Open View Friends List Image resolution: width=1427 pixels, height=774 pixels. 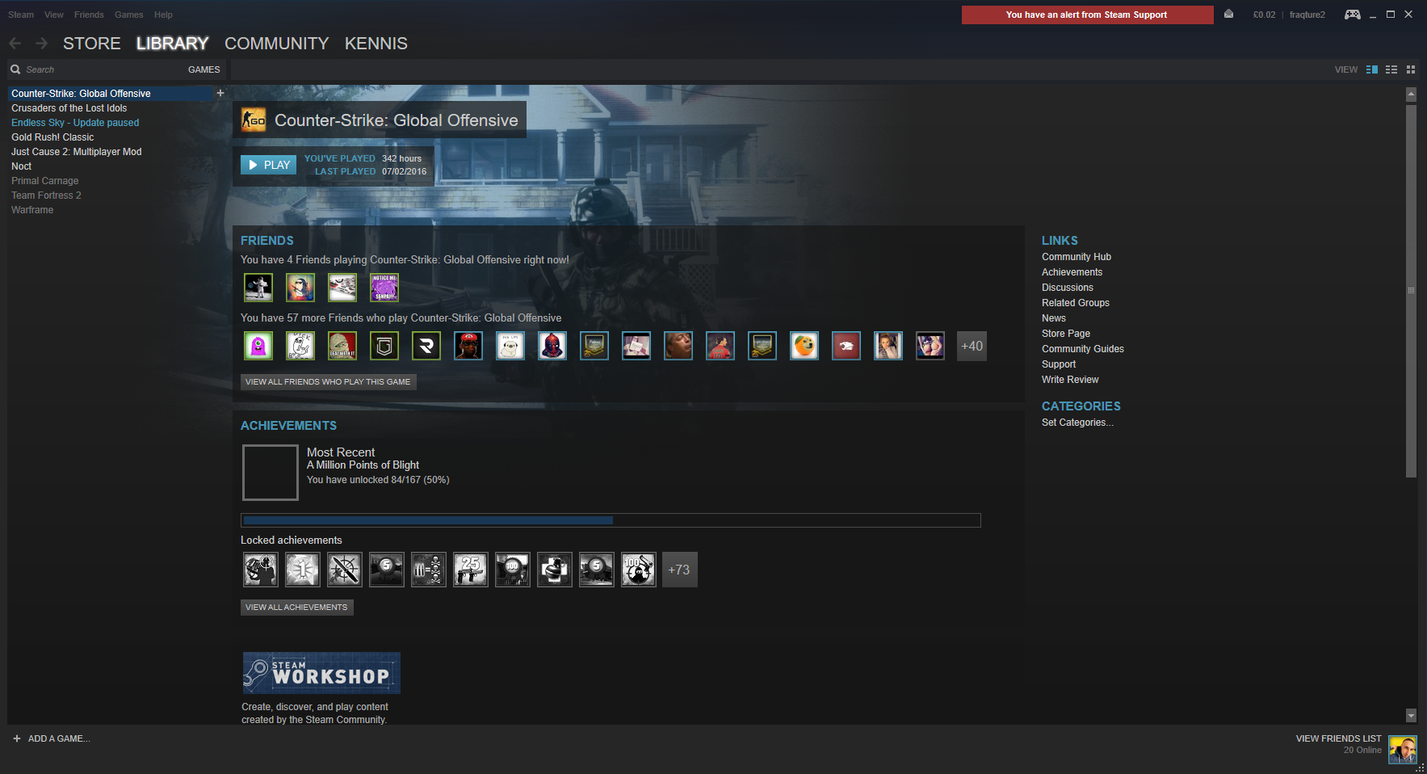point(1338,738)
